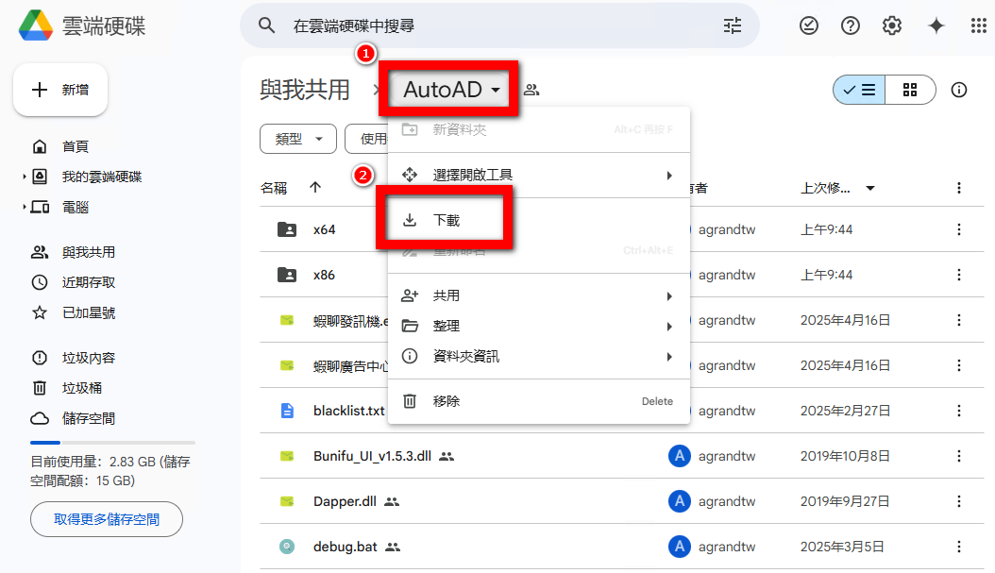Open more options for debug.bat row
This screenshot has width=995, height=573.
959,547
